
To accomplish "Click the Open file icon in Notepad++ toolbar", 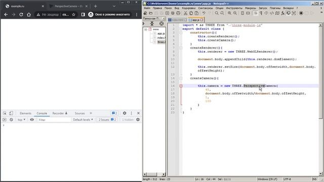I will tap(151, 13).
